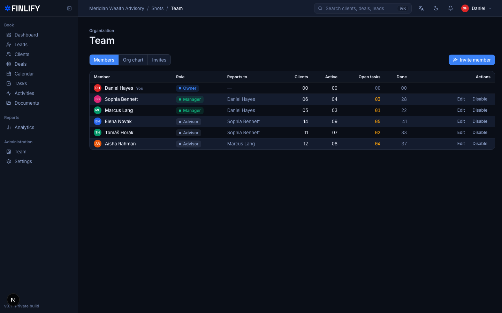Click the Reports to column header
This screenshot has width=502, height=313.
pos(237,77)
